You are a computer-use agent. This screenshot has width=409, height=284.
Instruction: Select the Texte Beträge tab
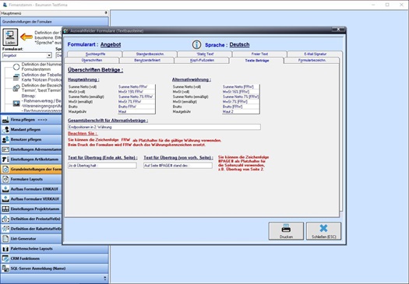coord(256,60)
